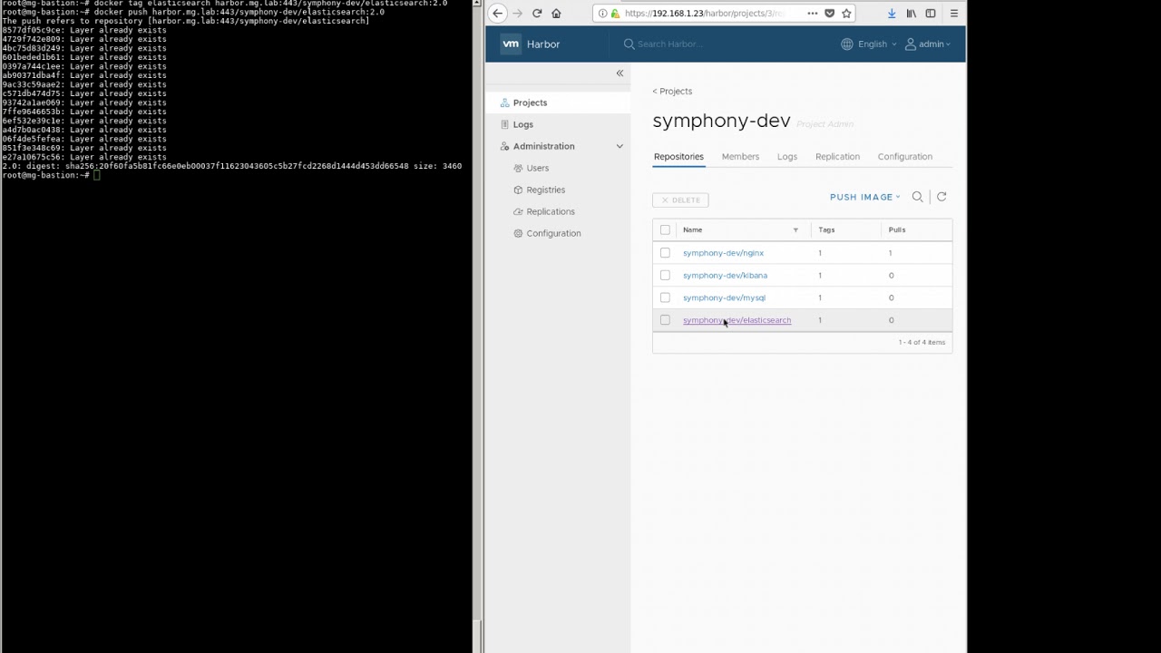Switch to the Replication tab
Viewport: 1161px width, 653px height.
point(837,157)
